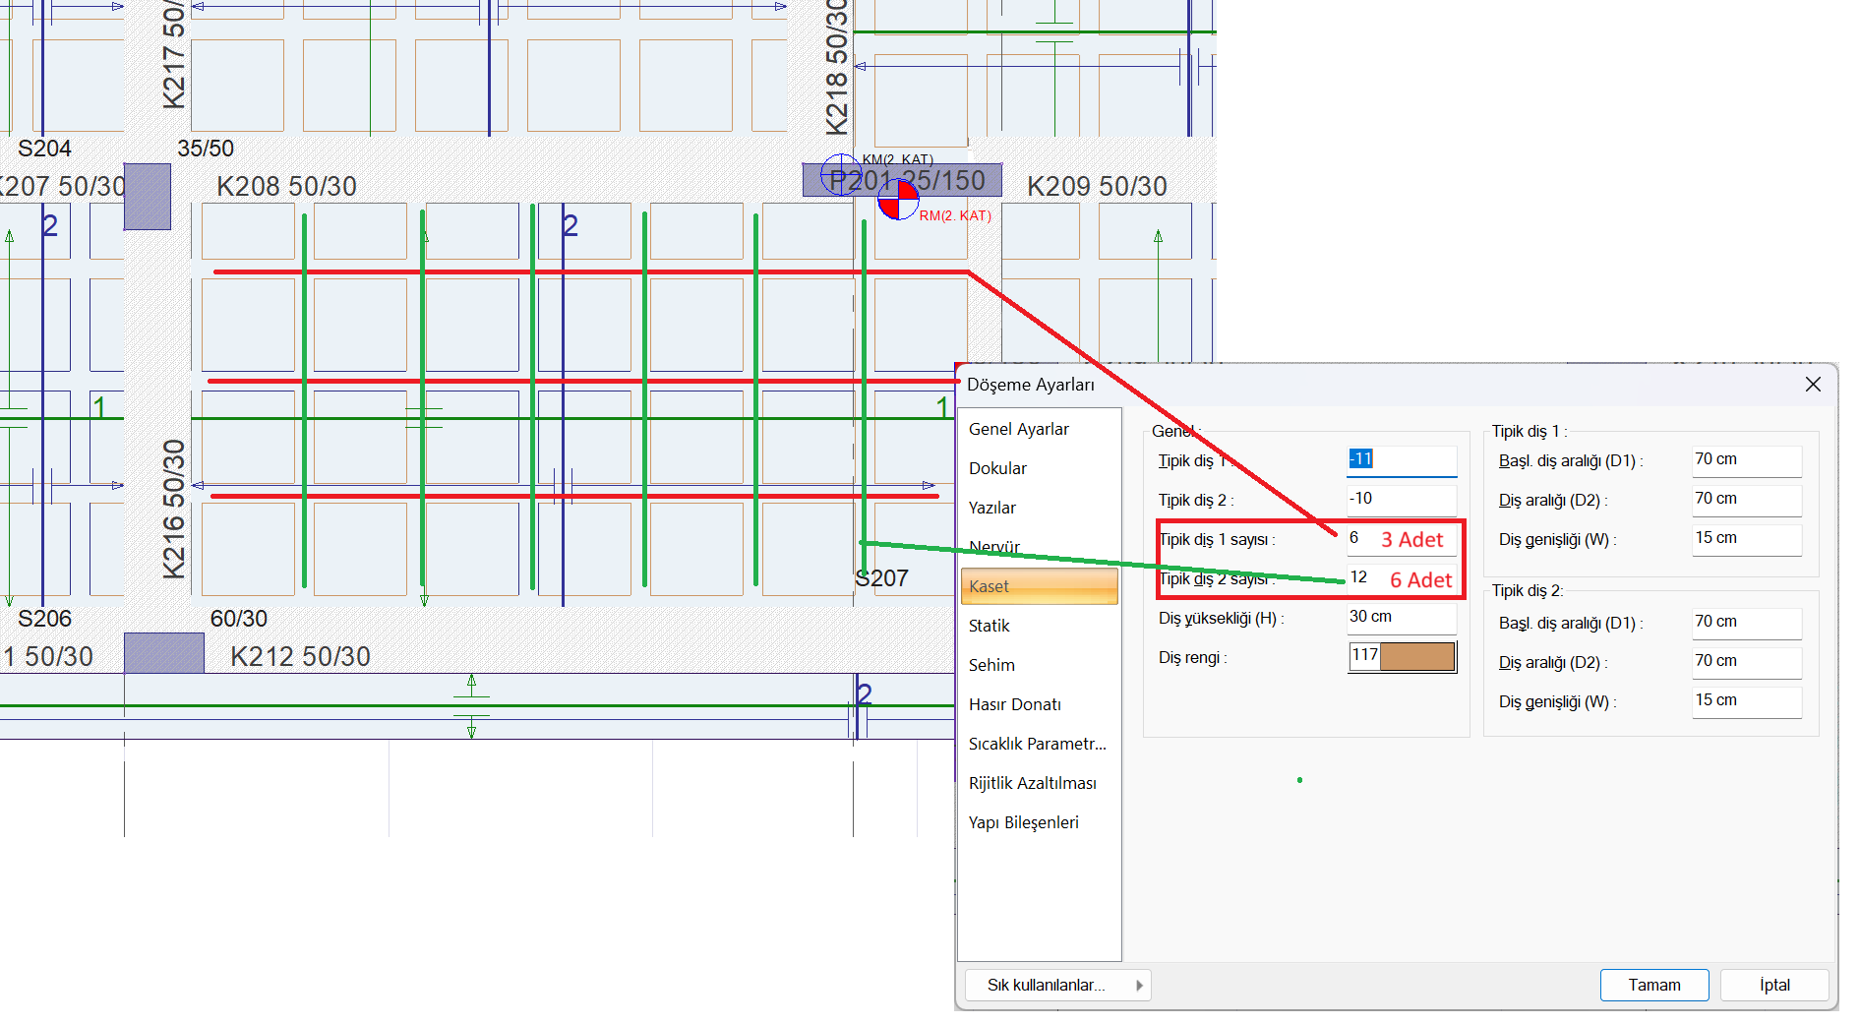
Task: Click Tipik diş 2 value field
Action: [1401, 499]
